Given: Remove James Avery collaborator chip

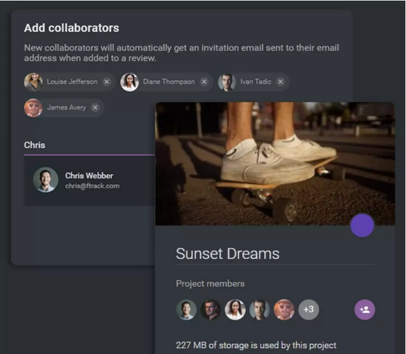Looking at the screenshot, I should 95,107.
